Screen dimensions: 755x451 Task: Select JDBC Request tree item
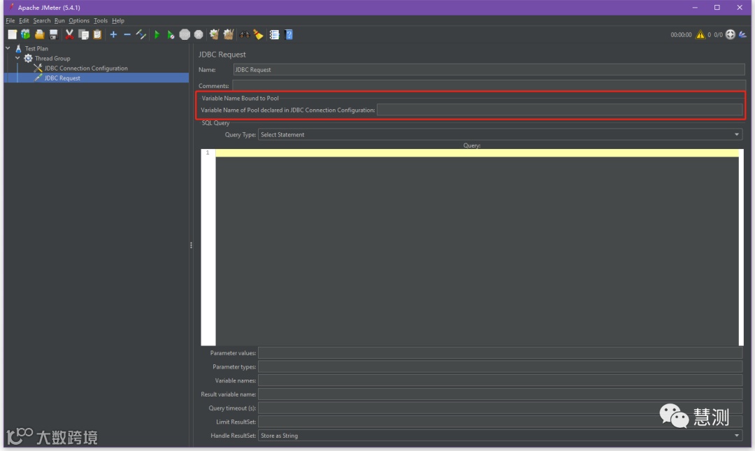tap(62, 78)
